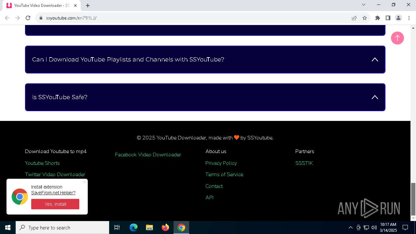This screenshot has width=416, height=234.
Task: Open the Contact link
Action: click(x=214, y=186)
